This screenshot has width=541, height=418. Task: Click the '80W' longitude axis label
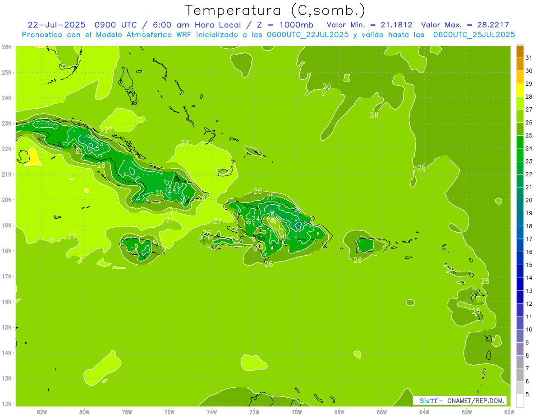(84, 412)
